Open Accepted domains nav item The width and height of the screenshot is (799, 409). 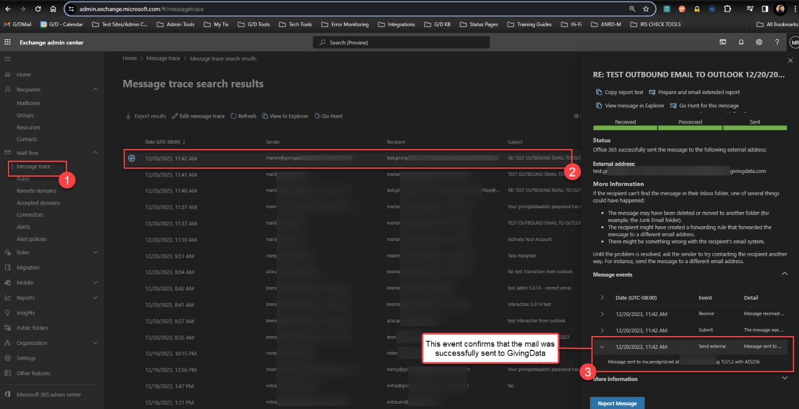point(38,203)
